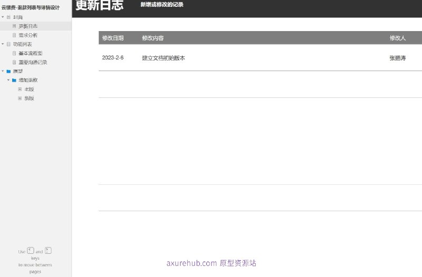422x277 pixels.
Task: Open the 封面 page
Action: (x=18, y=17)
